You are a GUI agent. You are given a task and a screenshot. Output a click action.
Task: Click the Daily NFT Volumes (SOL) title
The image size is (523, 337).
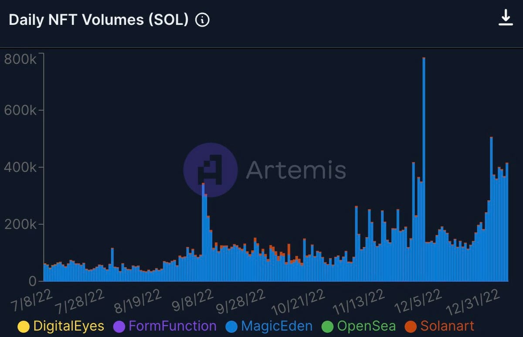click(x=99, y=20)
